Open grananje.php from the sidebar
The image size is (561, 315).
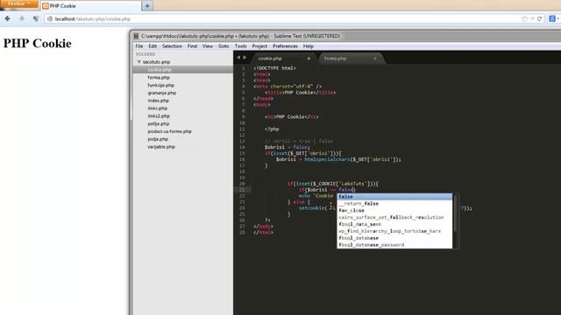[x=161, y=93]
